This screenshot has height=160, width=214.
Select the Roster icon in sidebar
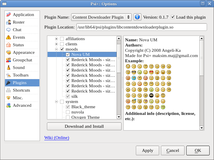tap(8, 22)
